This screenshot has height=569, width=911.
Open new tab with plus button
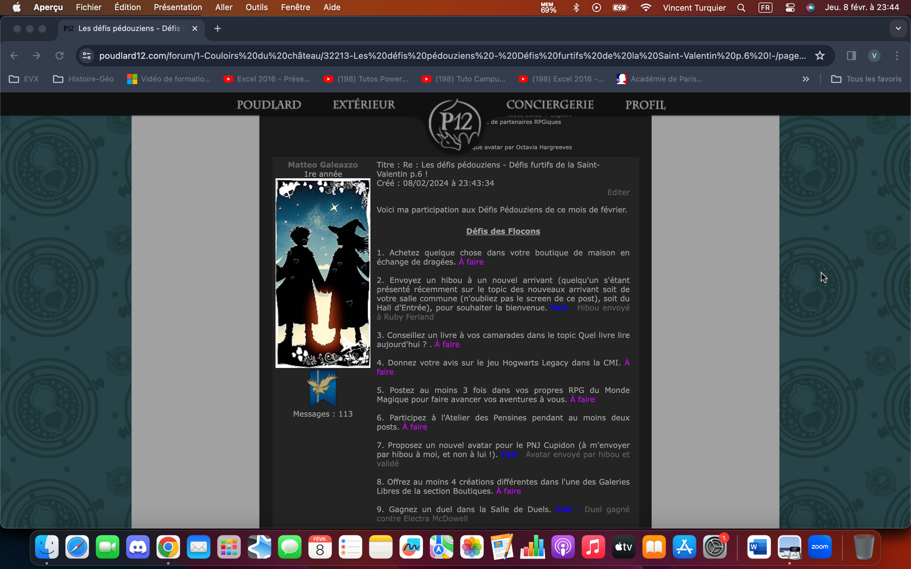coord(217,28)
